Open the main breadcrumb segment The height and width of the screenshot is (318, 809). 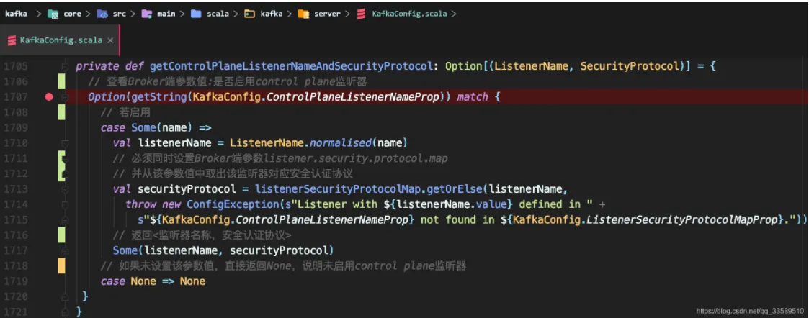[166, 14]
